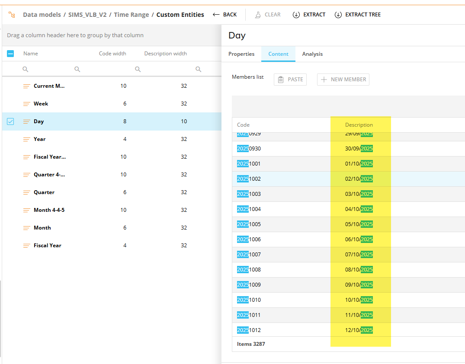Switch to the Content tab
Screen dimensions: 465x364
[278, 54]
